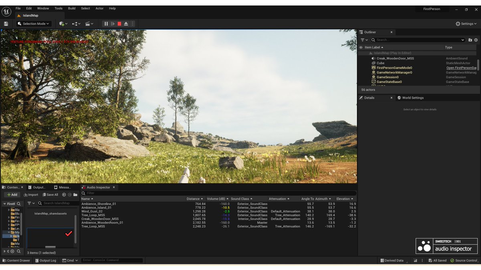The height and width of the screenshot is (270, 481).
Task: Switch to the Output Log panel tab
Action: [x=37, y=187]
